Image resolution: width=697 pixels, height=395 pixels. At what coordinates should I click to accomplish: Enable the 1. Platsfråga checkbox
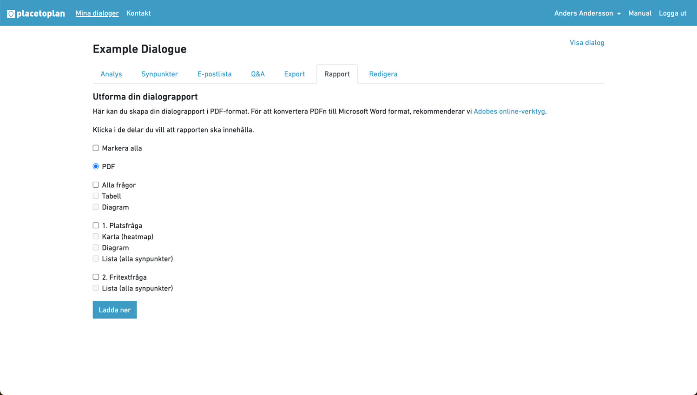click(96, 225)
